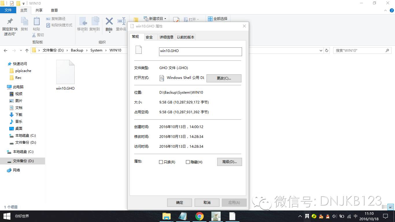Click the Refresh address bar icon
Screen dimensions: 395x222
click(x=327, y=50)
